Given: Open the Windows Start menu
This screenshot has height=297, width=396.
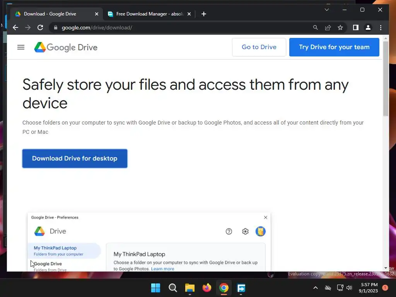Looking at the screenshot, I should tap(155, 288).
